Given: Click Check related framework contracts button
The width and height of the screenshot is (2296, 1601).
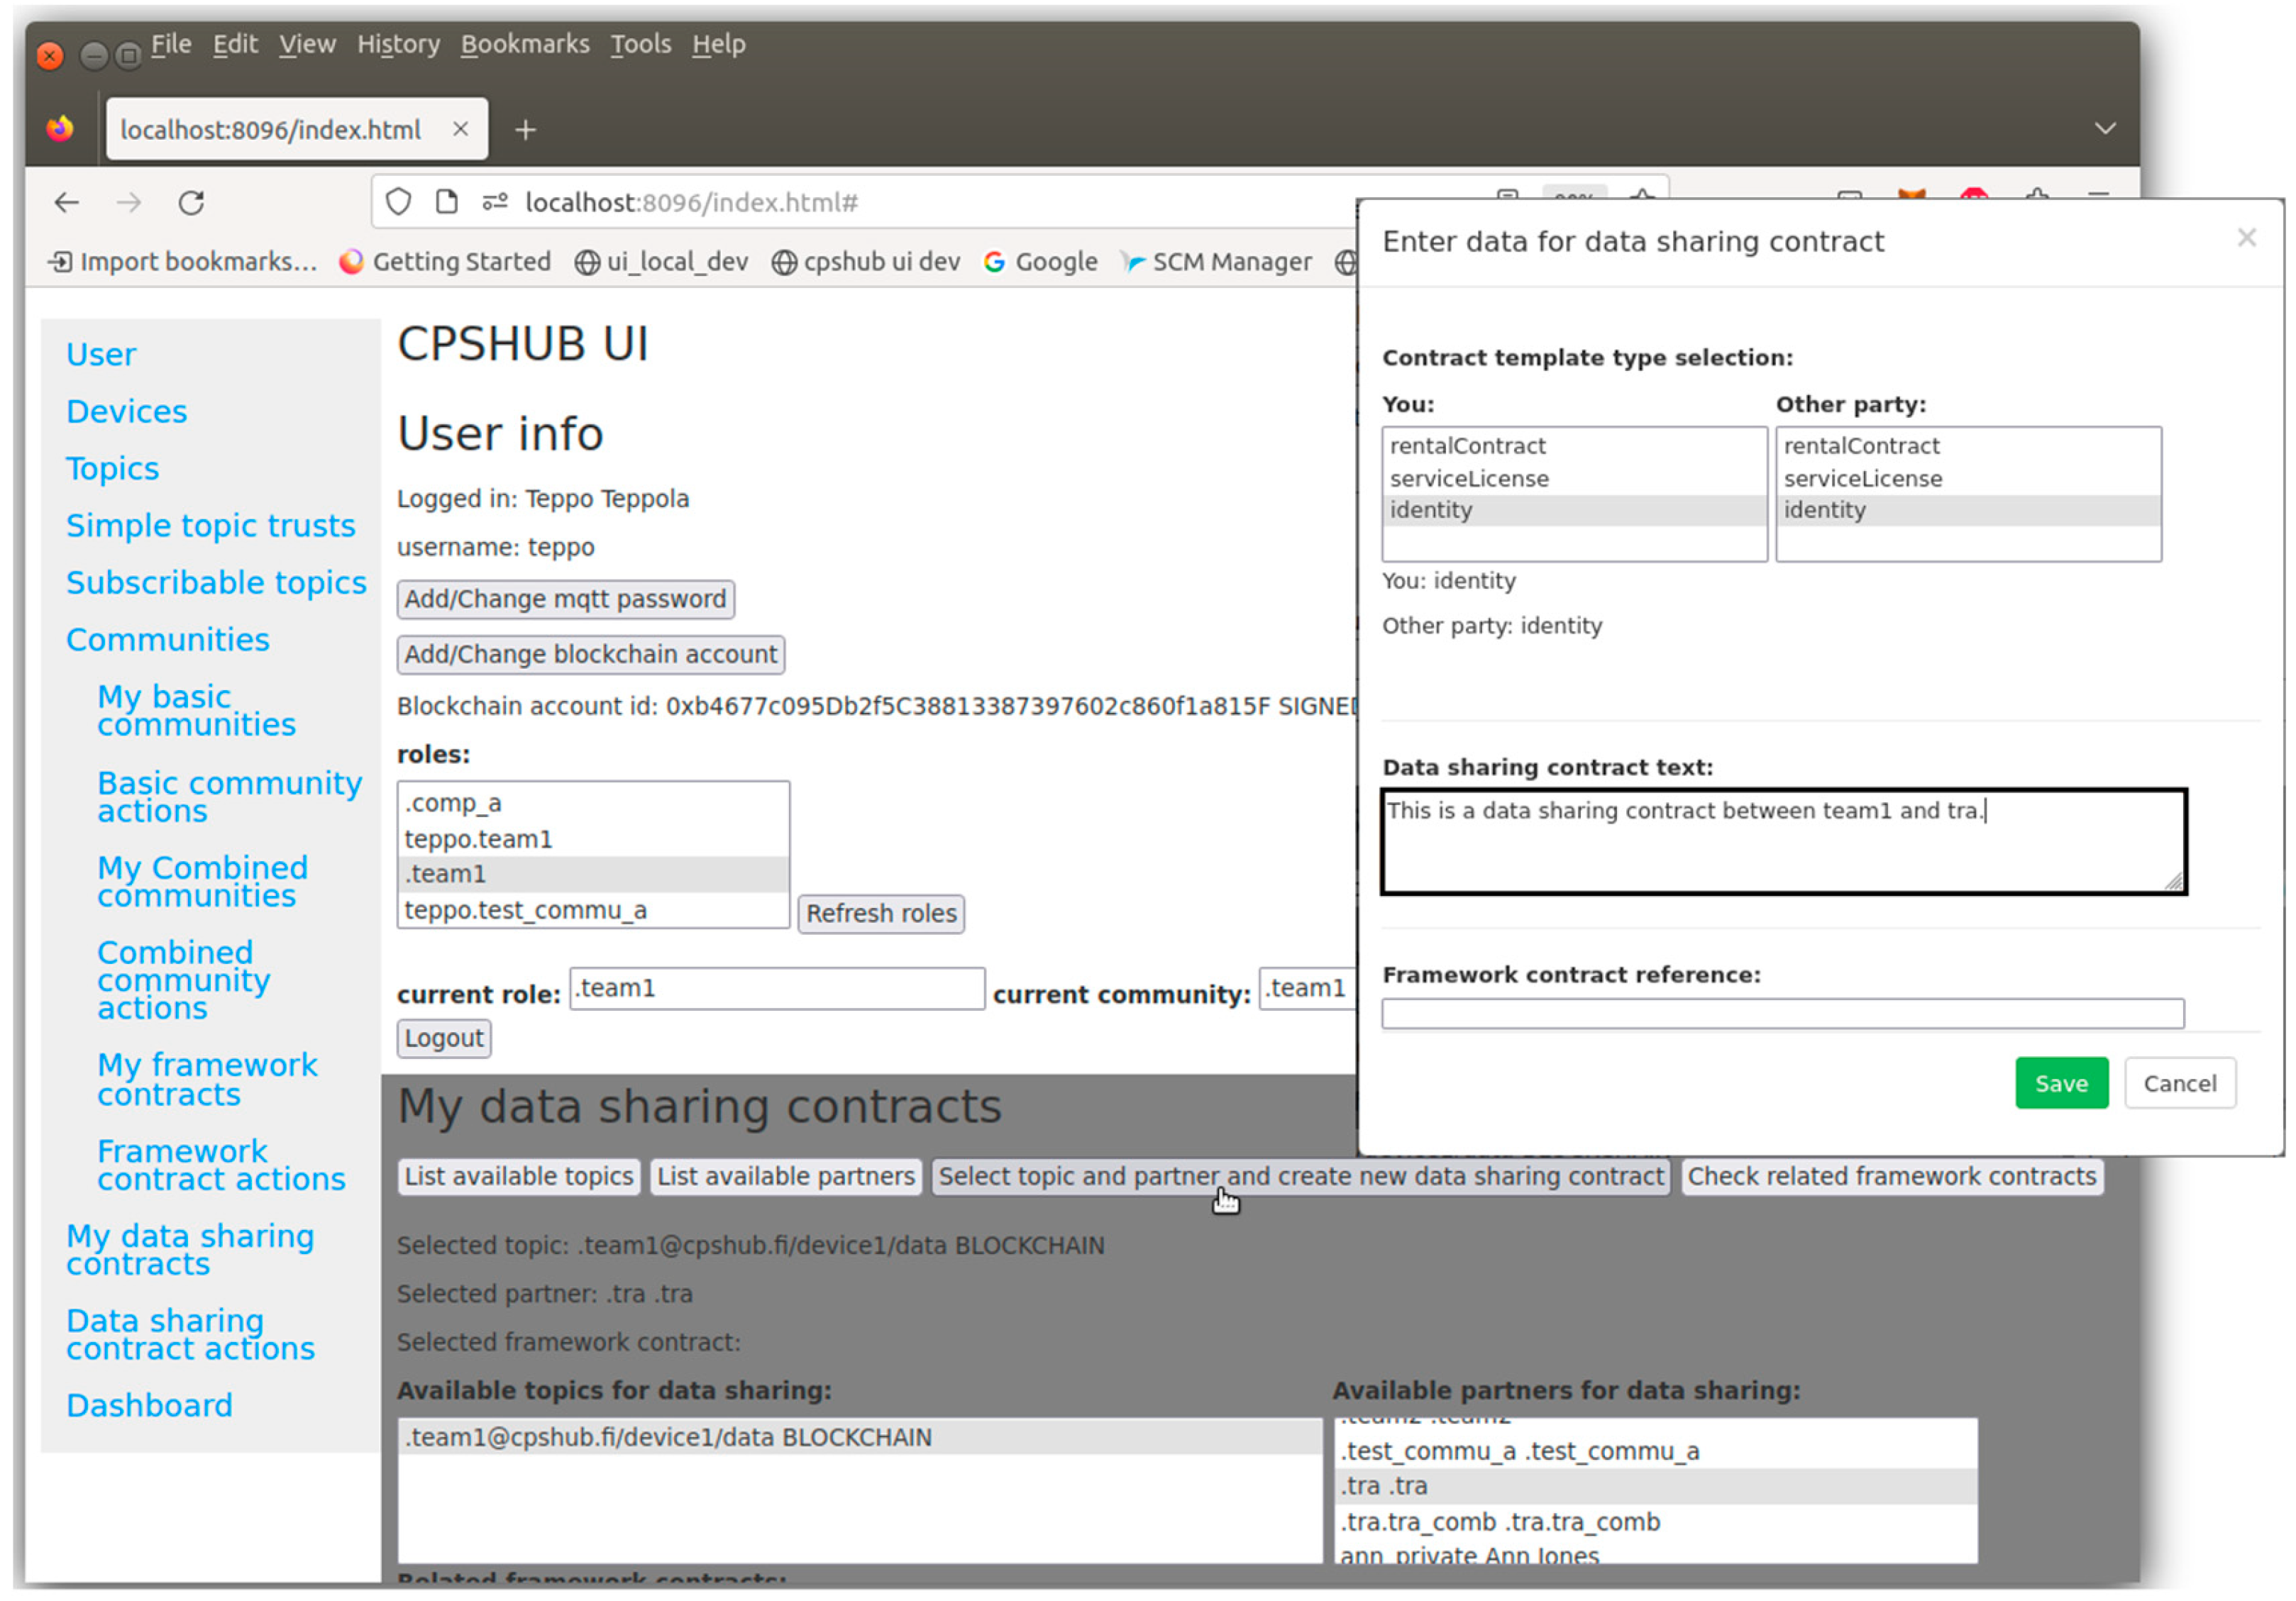Looking at the screenshot, I should (1891, 1176).
